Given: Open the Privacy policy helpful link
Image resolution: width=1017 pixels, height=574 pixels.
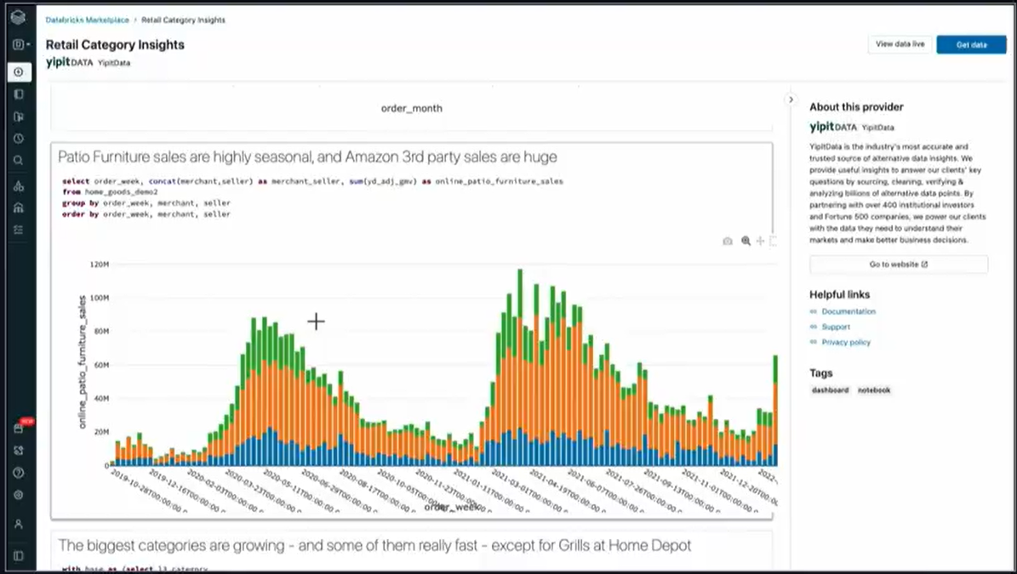Looking at the screenshot, I should [x=846, y=342].
